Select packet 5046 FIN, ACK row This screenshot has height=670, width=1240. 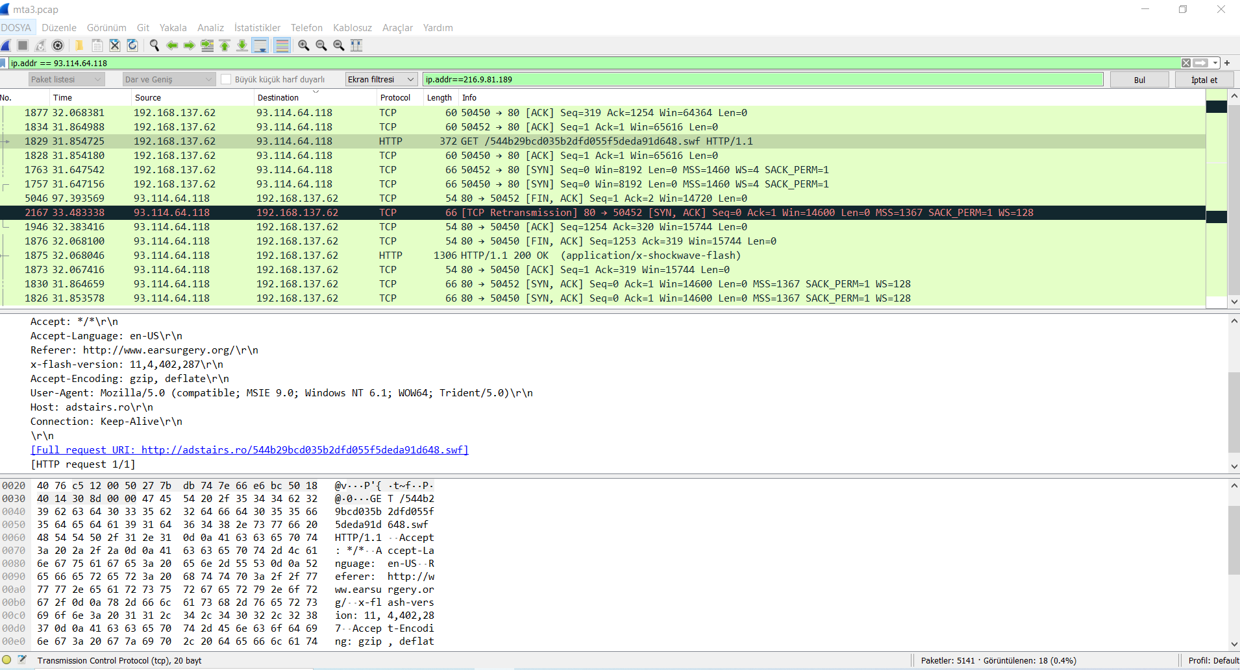[602, 198]
